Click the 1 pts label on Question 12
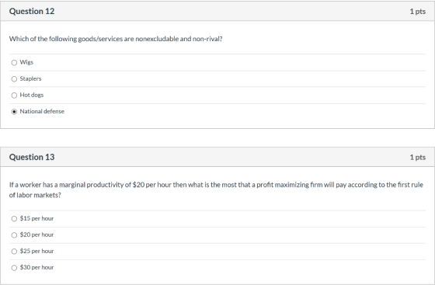Viewport: 435px width, 285px height. coord(418,12)
